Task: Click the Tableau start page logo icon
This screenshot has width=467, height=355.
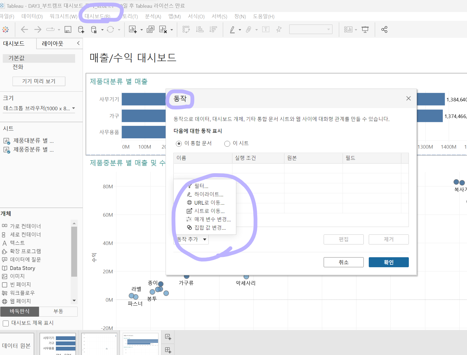Action: click(x=6, y=29)
